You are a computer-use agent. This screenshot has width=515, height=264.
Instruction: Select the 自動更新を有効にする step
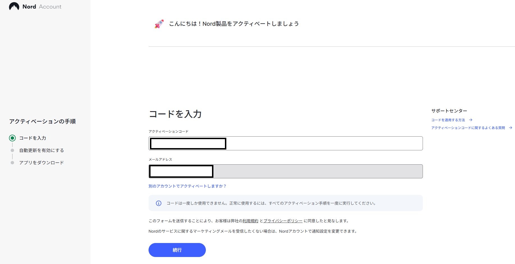tap(42, 150)
